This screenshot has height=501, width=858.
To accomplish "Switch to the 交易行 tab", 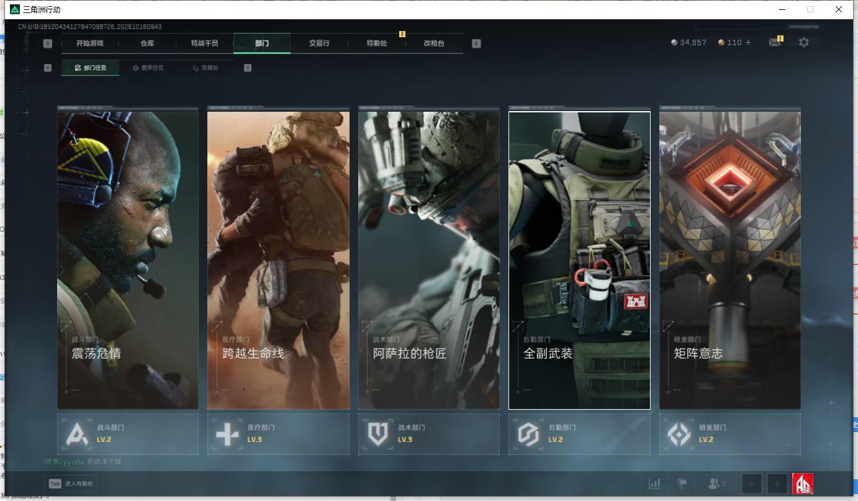I will tap(319, 43).
